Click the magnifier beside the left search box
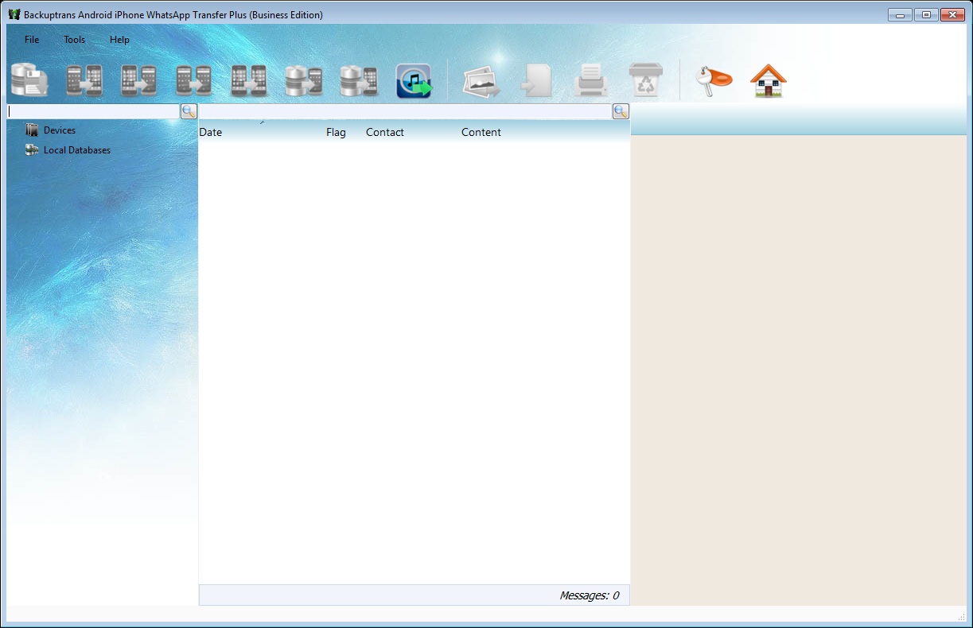The height and width of the screenshot is (628, 973). tap(189, 111)
